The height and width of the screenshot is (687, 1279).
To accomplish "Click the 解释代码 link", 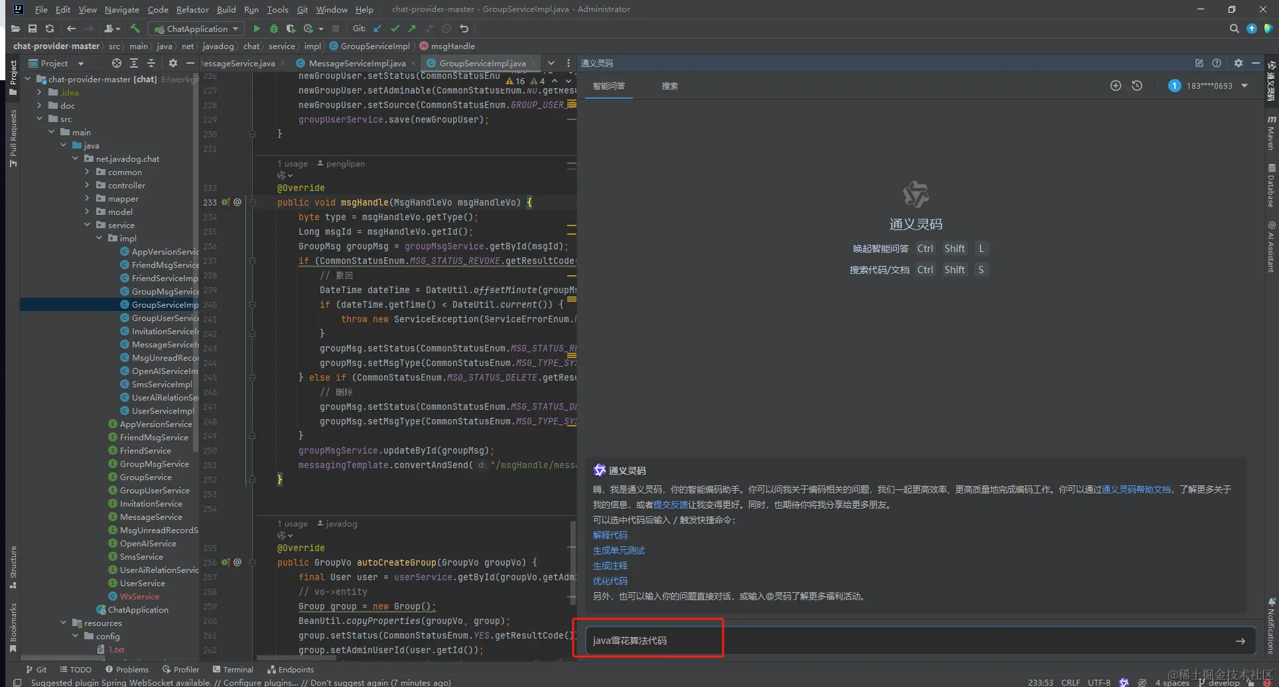I will pos(610,535).
